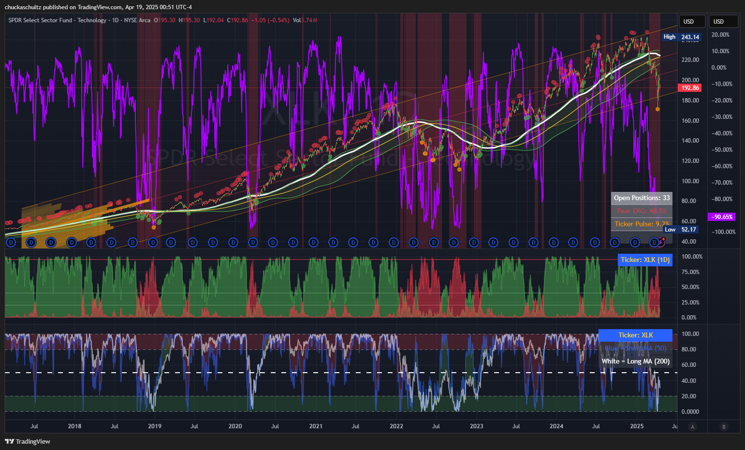Image resolution: width=745 pixels, height=450 pixels.
Task: Click the dividend D marker above the 2022 label
Action: click(394, 242)
